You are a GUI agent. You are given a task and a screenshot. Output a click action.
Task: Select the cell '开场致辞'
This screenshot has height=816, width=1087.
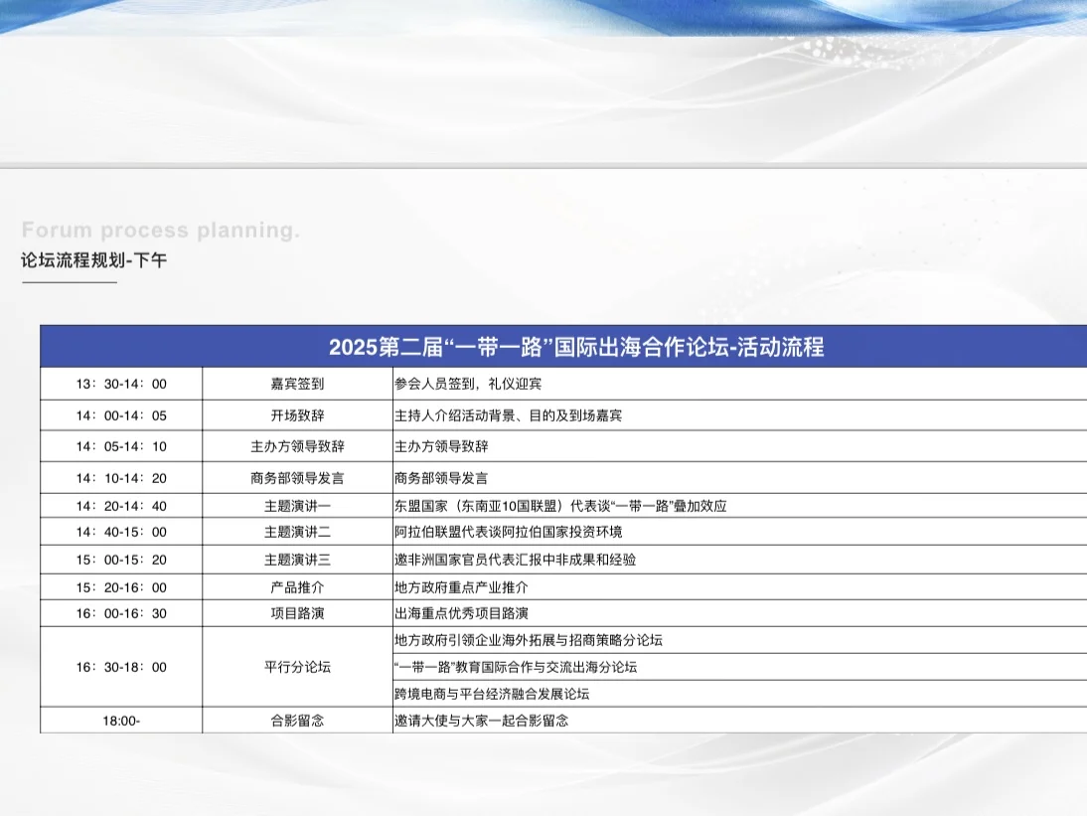(x=297, y=416)
